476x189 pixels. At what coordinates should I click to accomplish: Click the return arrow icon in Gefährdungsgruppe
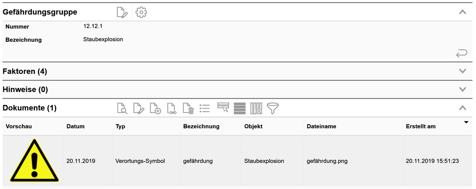pyautogui.click(x=461, y=54)
